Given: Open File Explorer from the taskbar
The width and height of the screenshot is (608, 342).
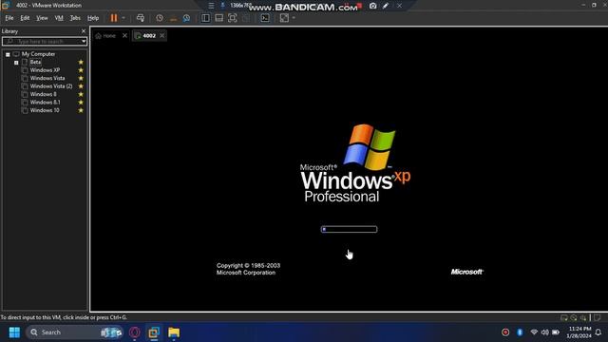Looking at the screenshot, I should [174, 332].
